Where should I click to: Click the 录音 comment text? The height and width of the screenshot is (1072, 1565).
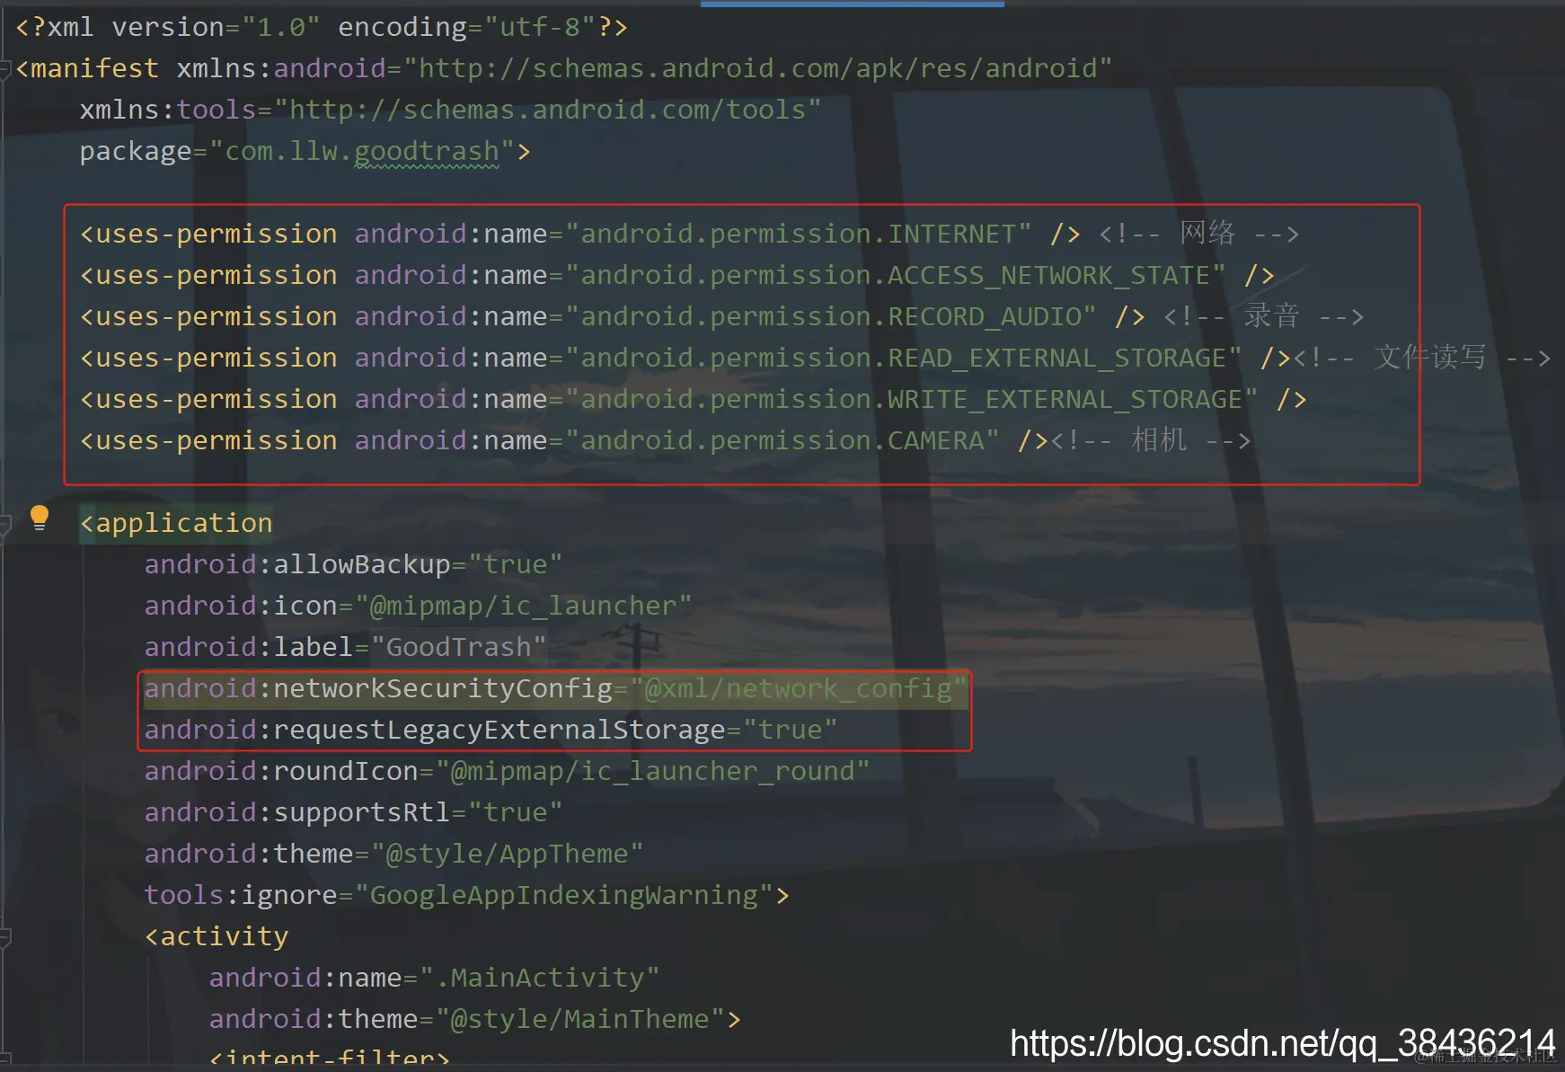[x=1272, y=316]
